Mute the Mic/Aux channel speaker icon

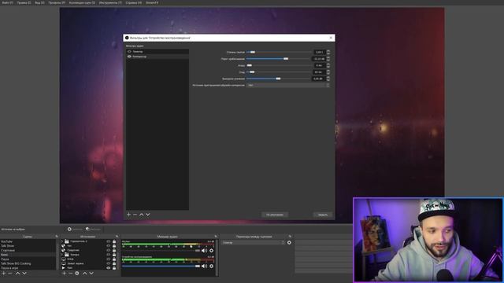[204, 250]
